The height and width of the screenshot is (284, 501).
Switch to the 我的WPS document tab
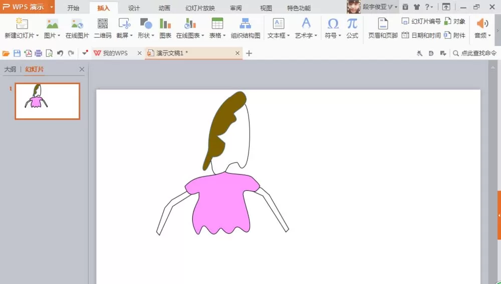(x=115, y=54)
